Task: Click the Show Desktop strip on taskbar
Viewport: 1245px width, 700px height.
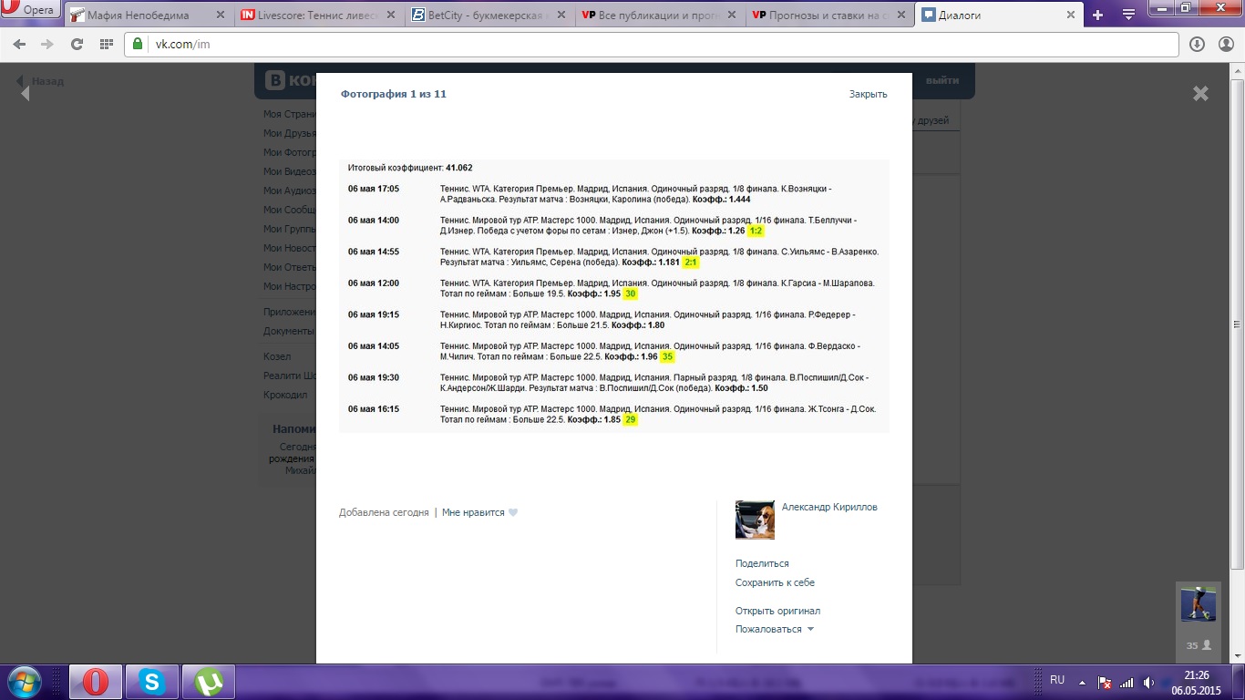Action: coord(1239,682)
